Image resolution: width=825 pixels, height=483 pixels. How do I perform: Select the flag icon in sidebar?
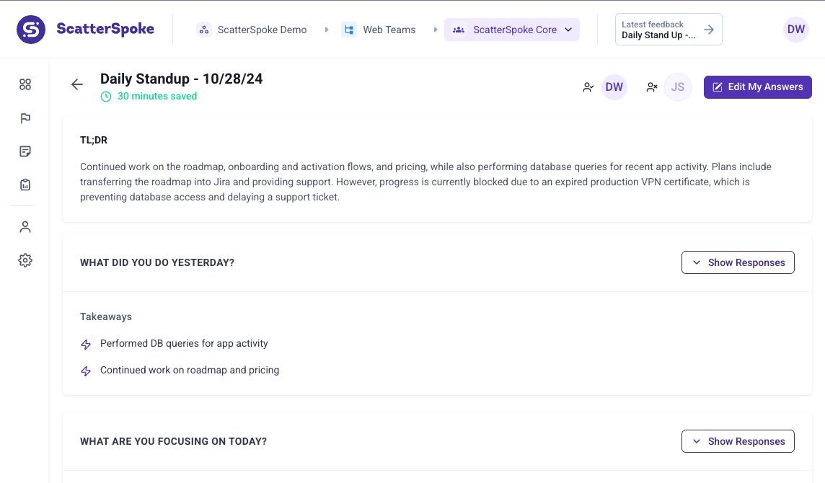point(25,118)
